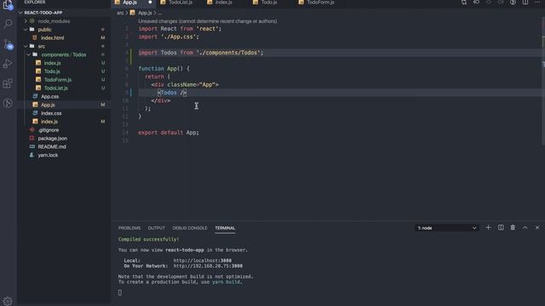Image resolution: width=545 pixels, height=306 pixels.
Task: Click the 'Unsaved changes' GitLens code lens
Action: click(x=208, y=21)
